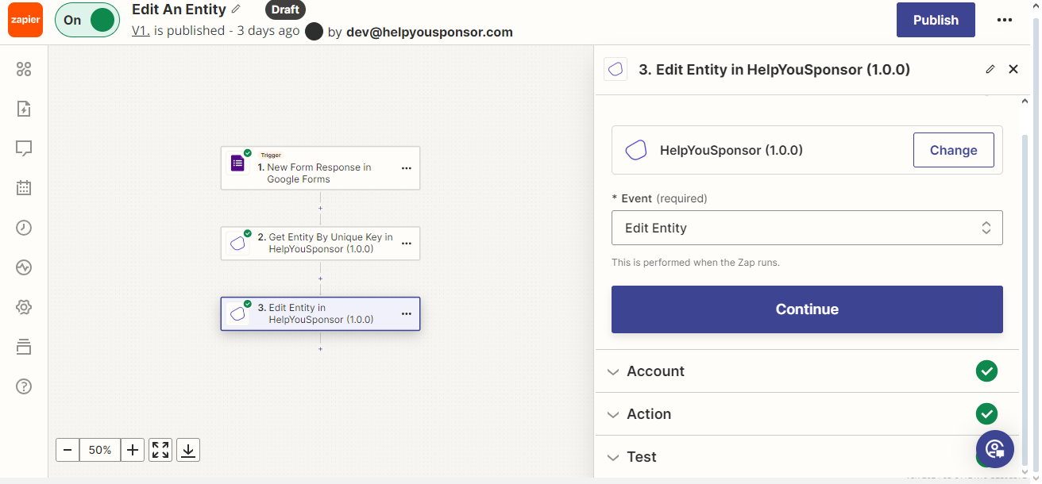Close the Edit Entity side panel

pos(1013,69)
